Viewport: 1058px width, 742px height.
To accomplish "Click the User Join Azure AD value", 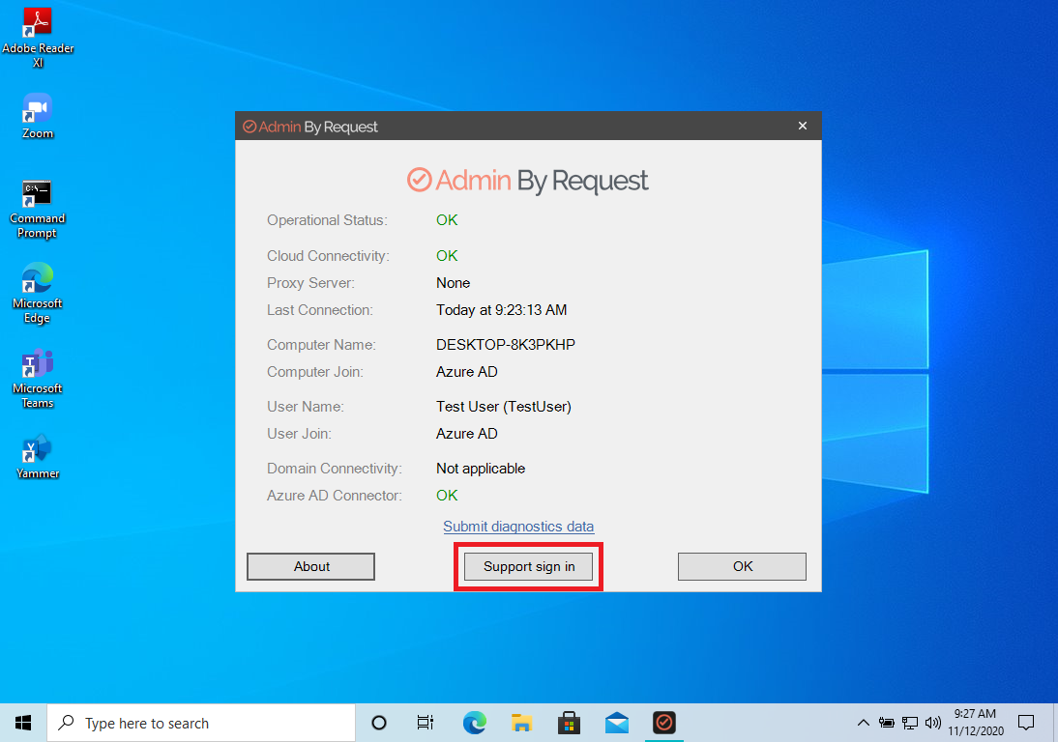I will pos(467,434).
